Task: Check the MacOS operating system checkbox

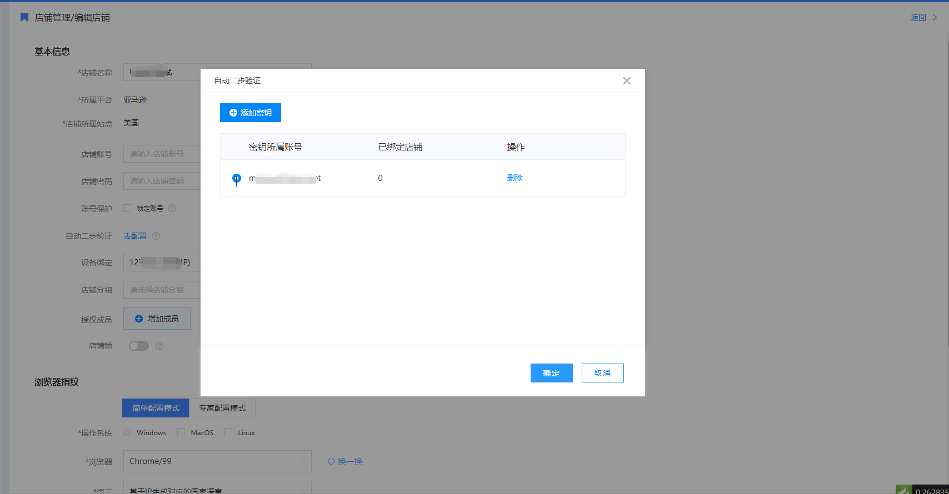Action: (x=181, y=432)
